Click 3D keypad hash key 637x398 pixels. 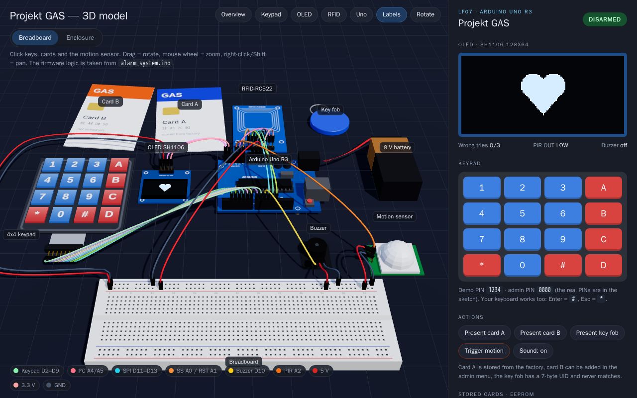coord(84,214)
